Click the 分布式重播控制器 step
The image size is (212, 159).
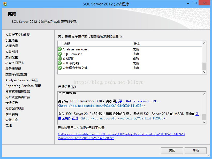[18, 92]
